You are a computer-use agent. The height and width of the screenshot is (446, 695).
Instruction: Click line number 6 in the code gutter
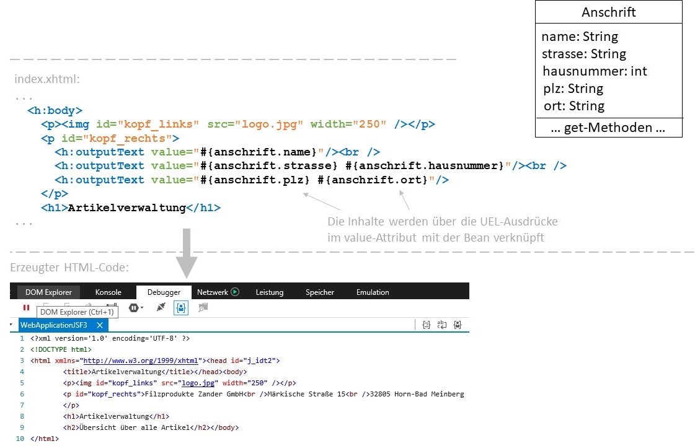[22, 394]
